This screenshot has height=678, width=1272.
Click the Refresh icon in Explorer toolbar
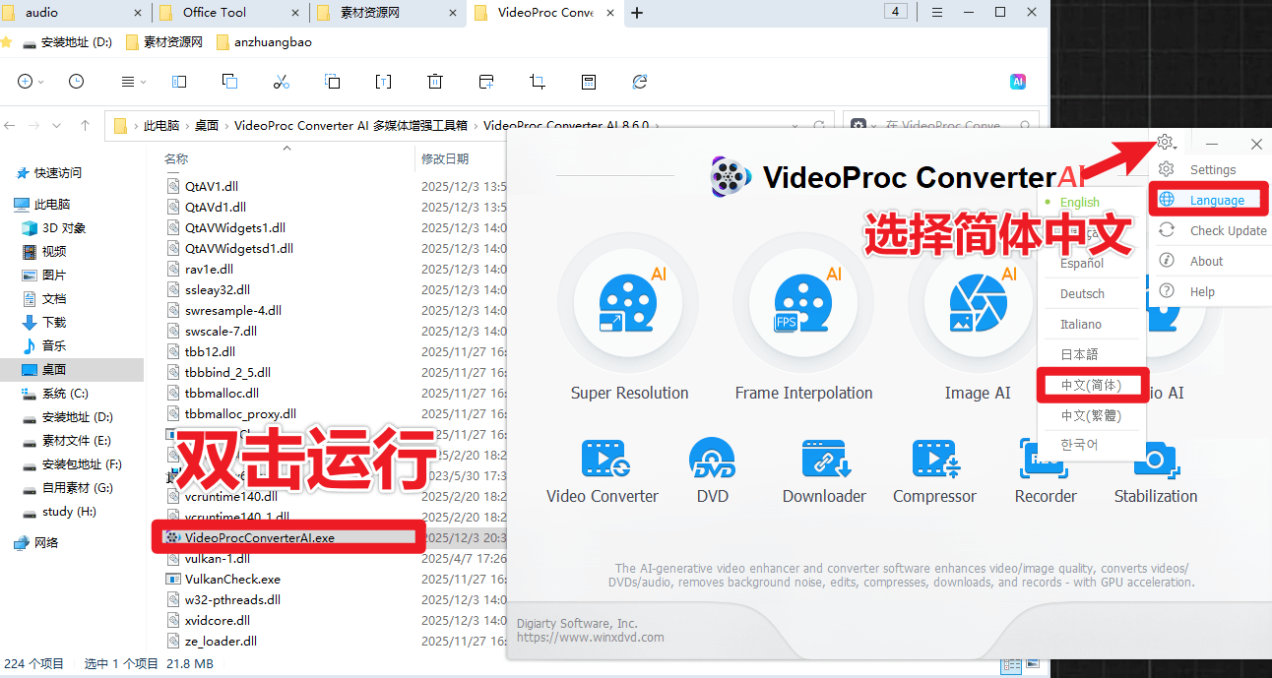(x=640, y=83)
